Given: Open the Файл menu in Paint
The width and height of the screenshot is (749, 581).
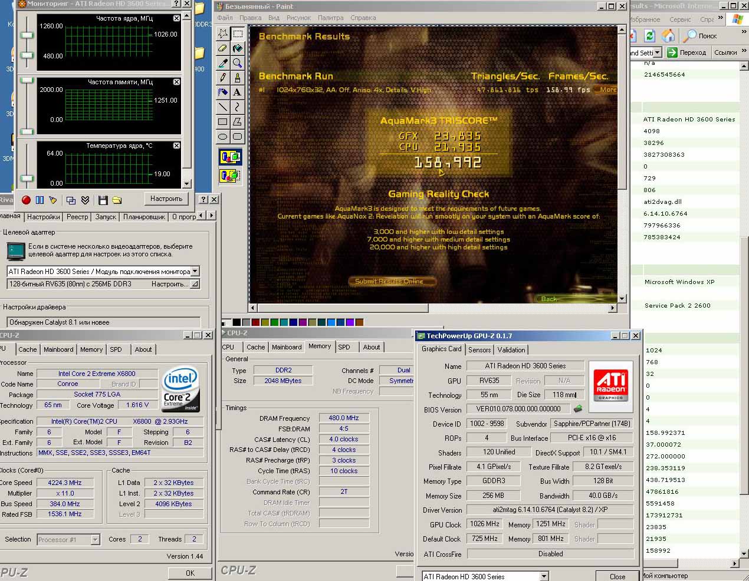Looking at the screenshot, I should pos(225,18).
